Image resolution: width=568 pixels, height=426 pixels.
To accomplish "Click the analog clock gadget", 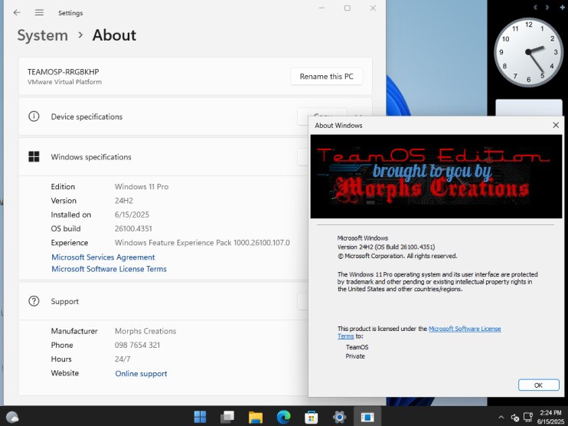I will (x=528, y=52).
